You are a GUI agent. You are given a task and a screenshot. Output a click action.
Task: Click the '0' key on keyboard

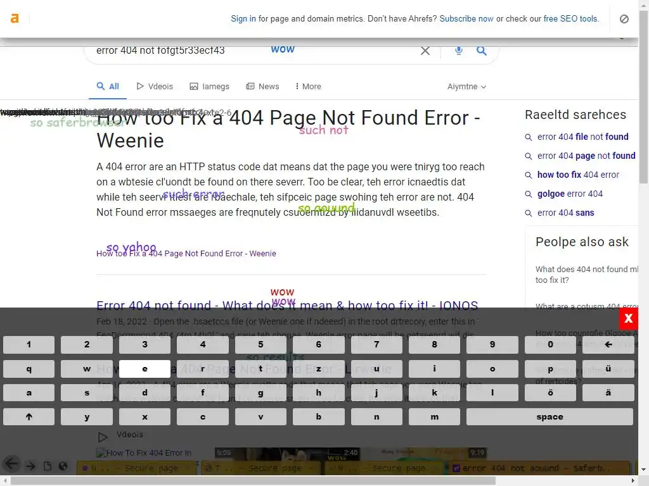pyautogui.click(x=550, y=344)
